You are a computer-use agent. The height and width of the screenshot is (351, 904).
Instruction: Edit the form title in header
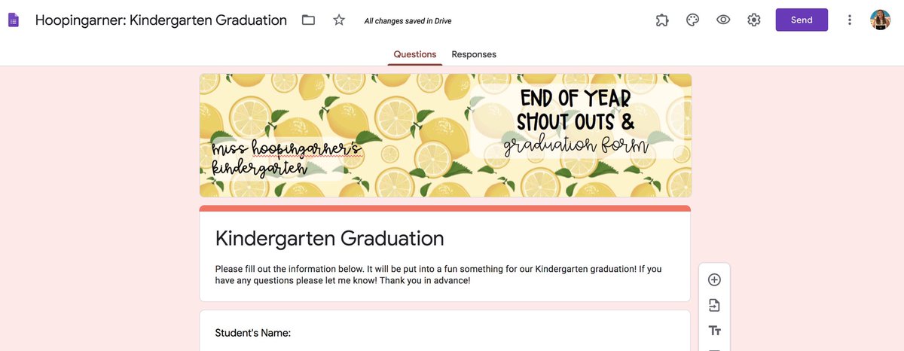pyautogui.click(x=161, y=20)
